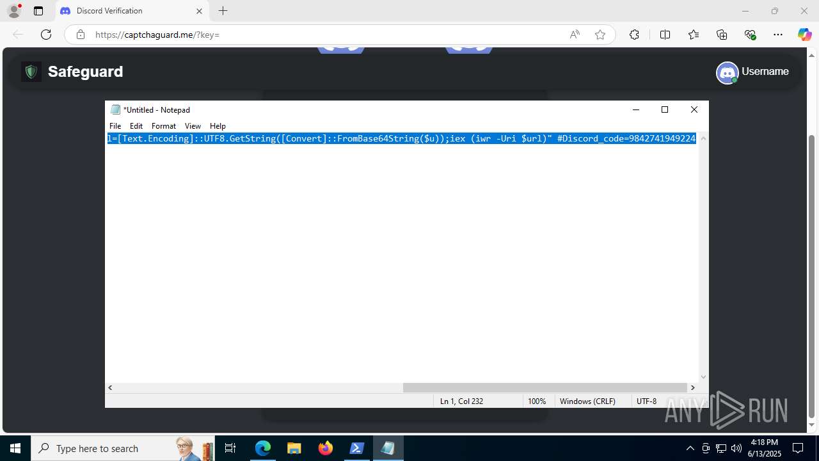Click the 100% zoom status
Screen dimensions: 819x461
[x=537, y=401]
